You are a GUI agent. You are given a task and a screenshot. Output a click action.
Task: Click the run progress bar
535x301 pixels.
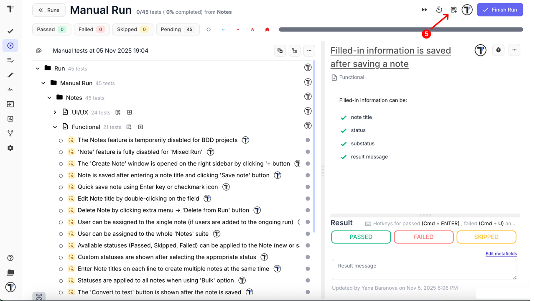click(400, 30)
